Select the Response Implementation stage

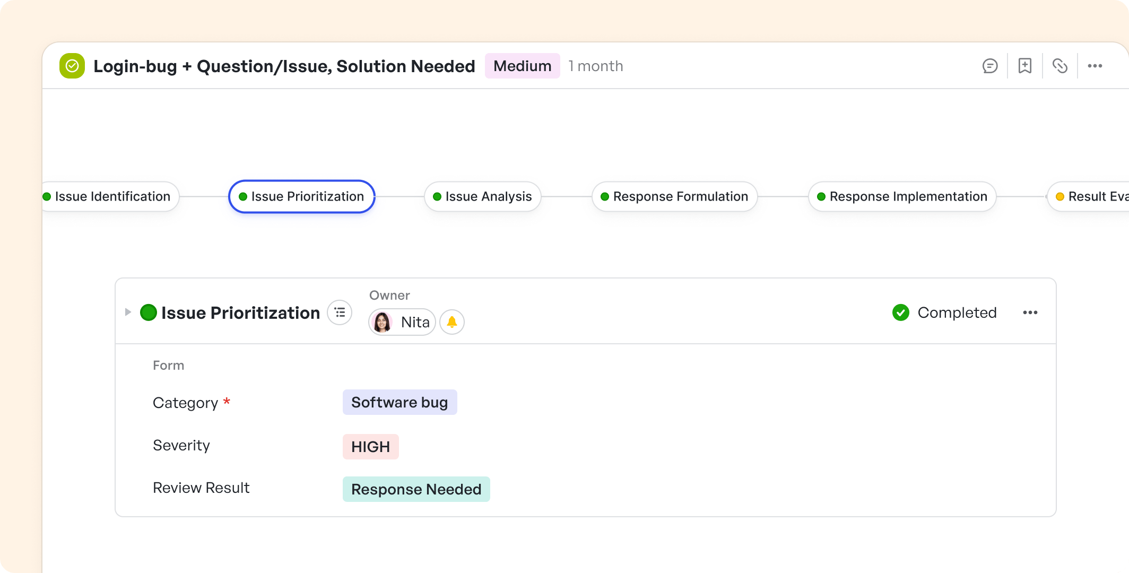pos(902,196)
